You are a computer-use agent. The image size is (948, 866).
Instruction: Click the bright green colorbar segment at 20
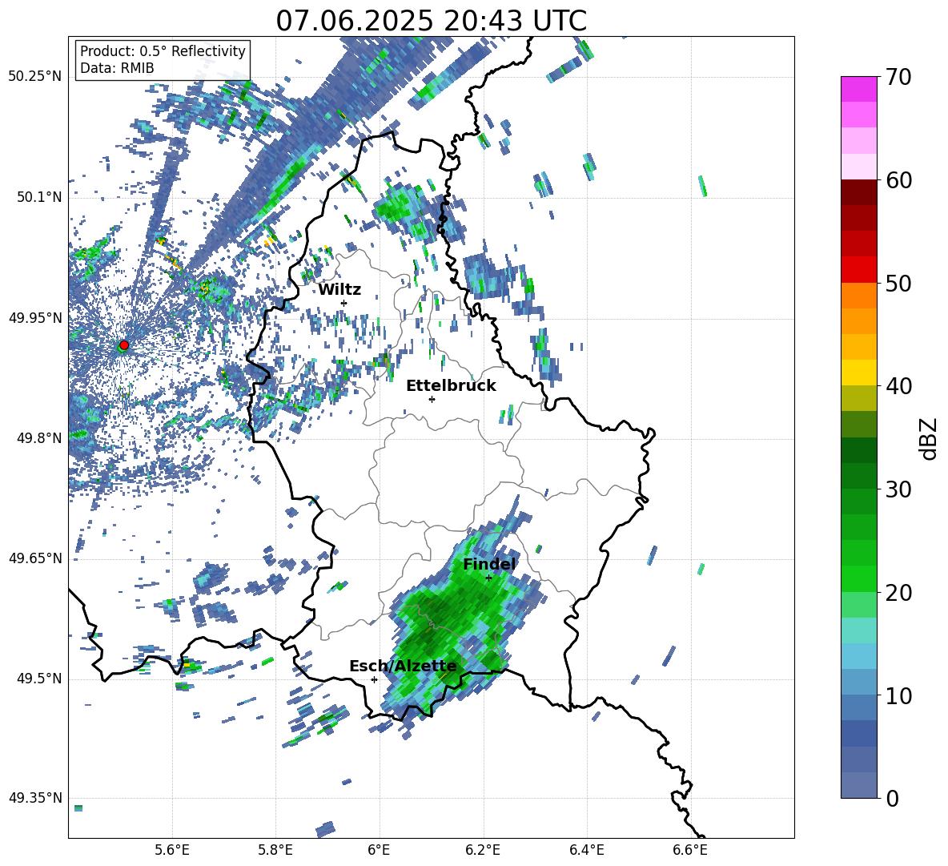click(858, 578)
